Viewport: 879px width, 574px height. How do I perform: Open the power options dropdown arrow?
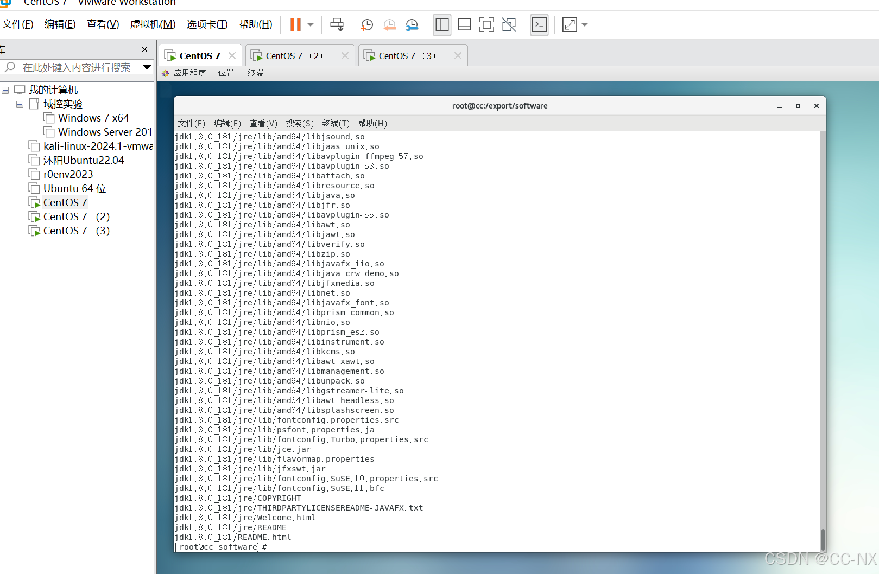pos(311,25)
